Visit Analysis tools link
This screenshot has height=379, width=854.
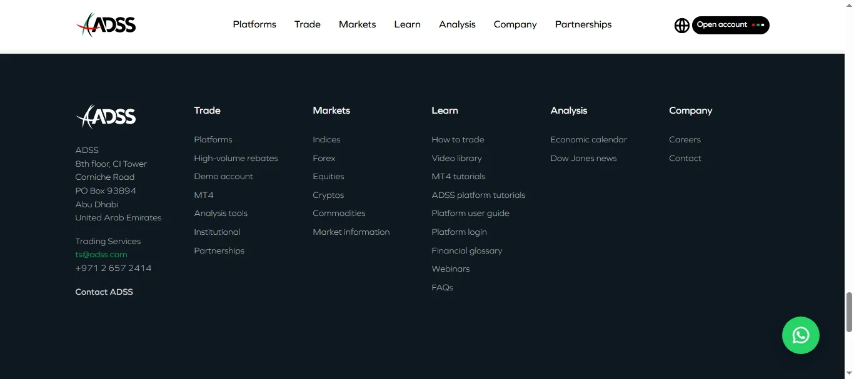(221, 214)
